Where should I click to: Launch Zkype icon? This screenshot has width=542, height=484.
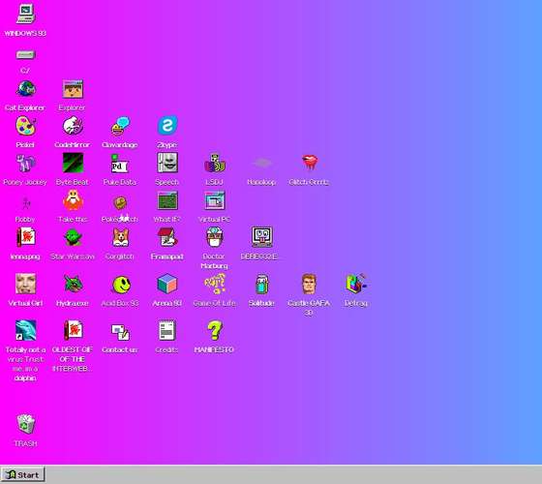(167, 126)
